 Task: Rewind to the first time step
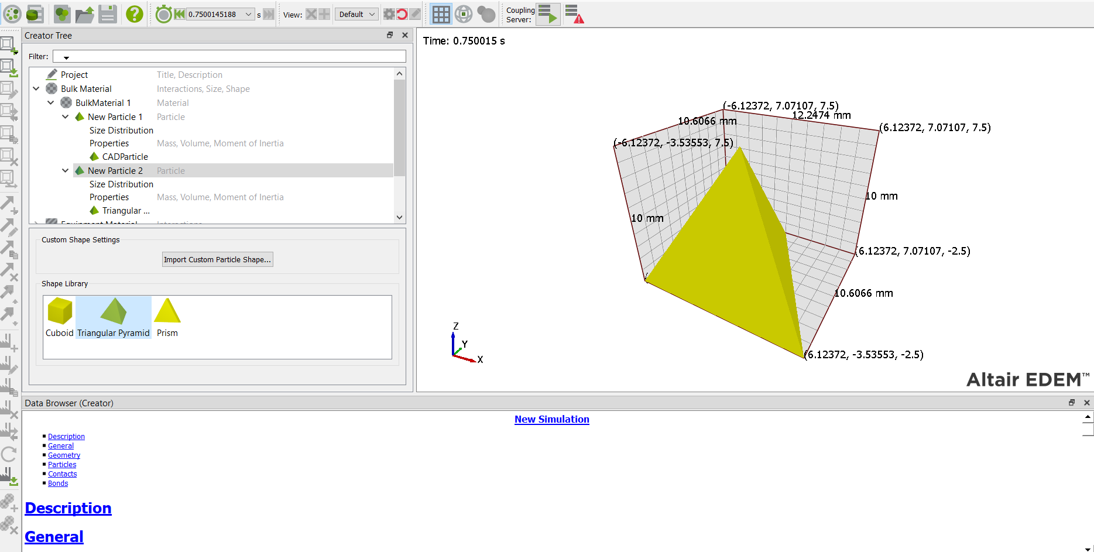[179, 14]
